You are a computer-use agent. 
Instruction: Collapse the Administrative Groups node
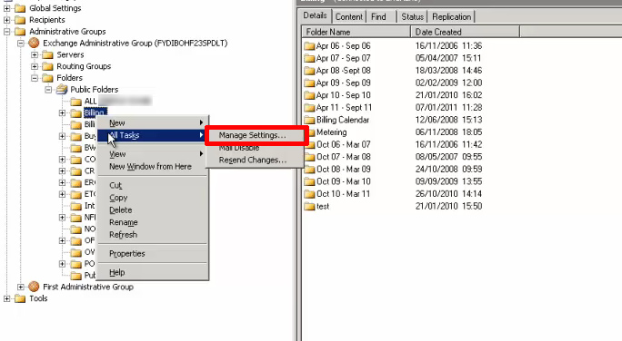(x=6, y=32)
